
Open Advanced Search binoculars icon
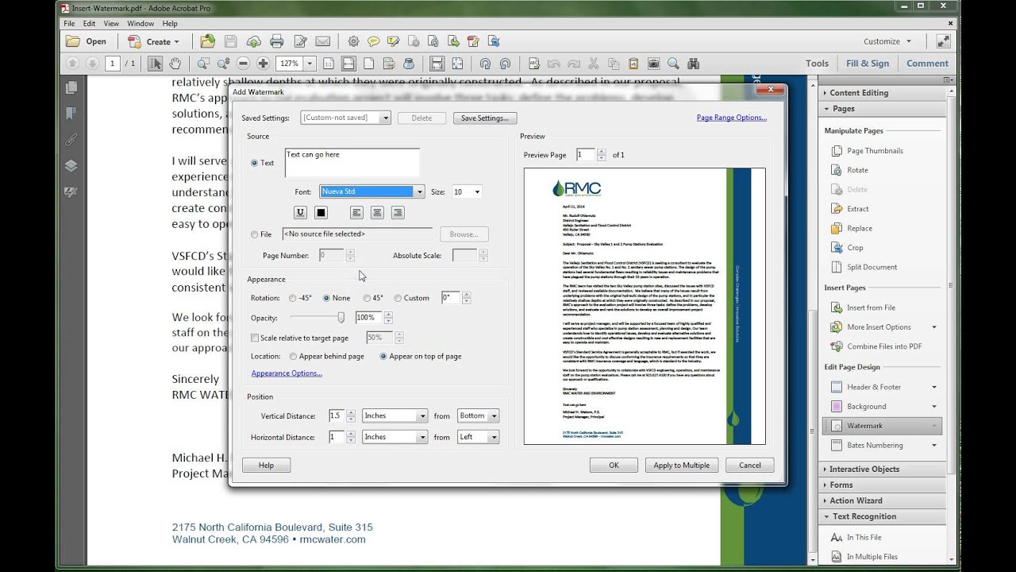pyautogui.click(x=693, y=64)
